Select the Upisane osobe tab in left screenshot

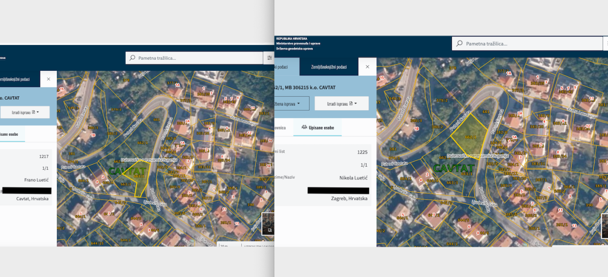[12, 134]
